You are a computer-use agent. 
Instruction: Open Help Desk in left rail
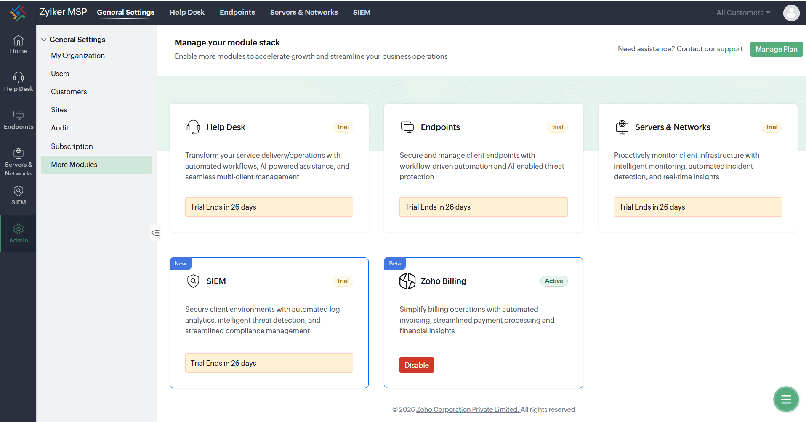point(19,82)
